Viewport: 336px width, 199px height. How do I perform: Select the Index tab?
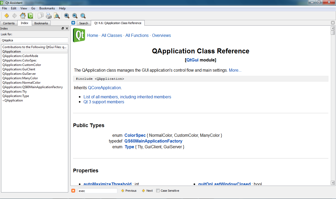[x=25, y=23]
